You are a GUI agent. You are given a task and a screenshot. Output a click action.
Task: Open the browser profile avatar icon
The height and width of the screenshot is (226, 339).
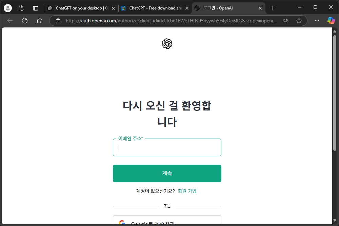pos(8,8)
